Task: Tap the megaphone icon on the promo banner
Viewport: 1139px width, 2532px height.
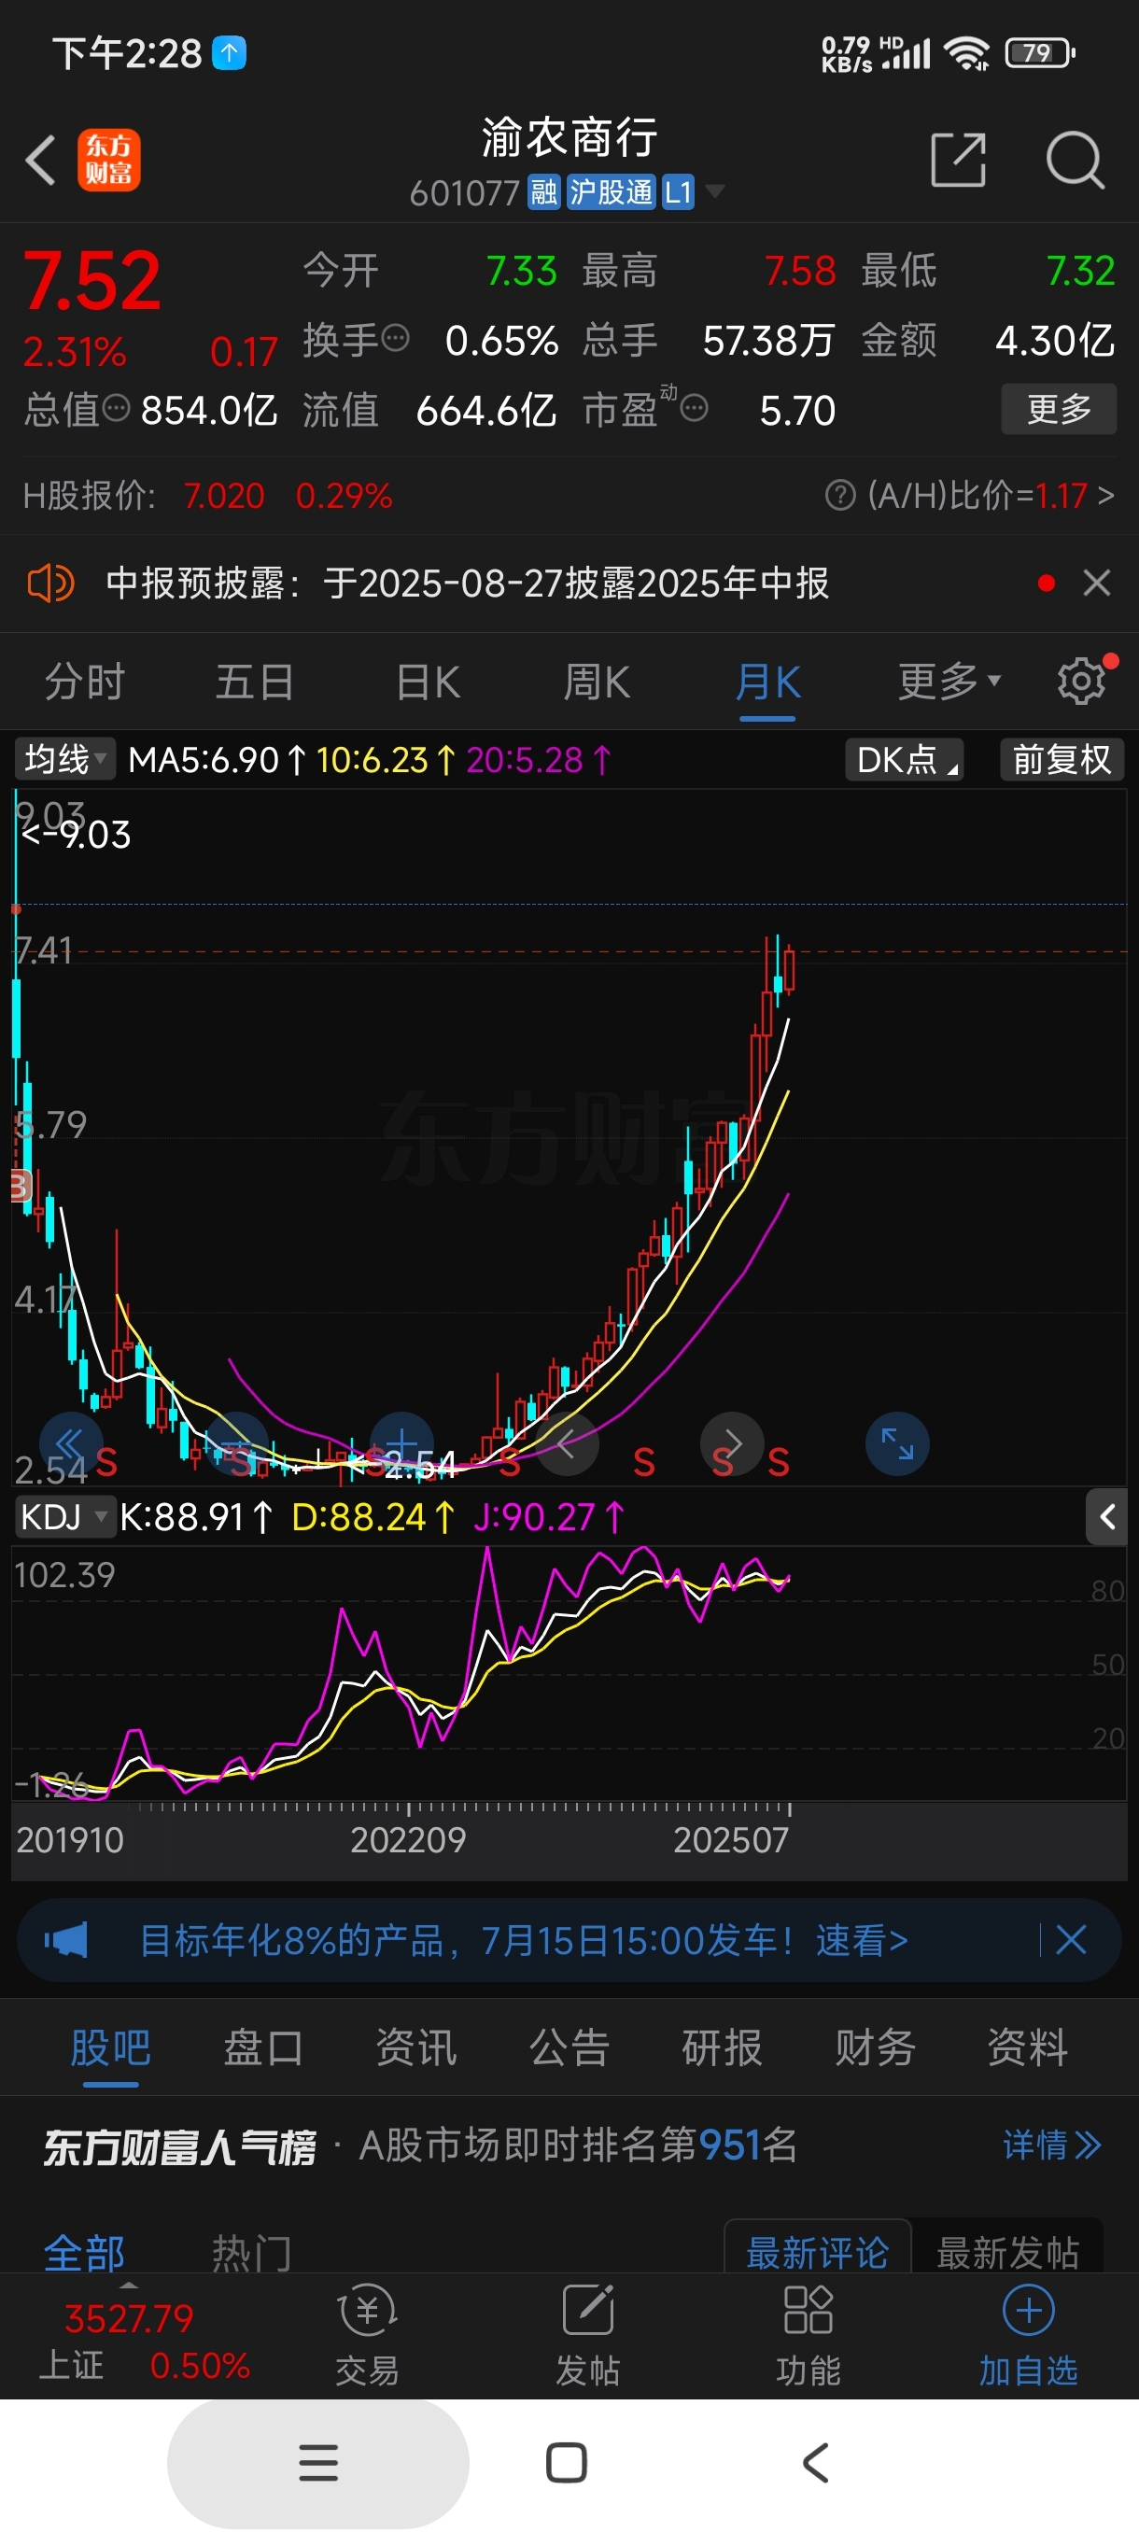Action: click(67, 1940)
